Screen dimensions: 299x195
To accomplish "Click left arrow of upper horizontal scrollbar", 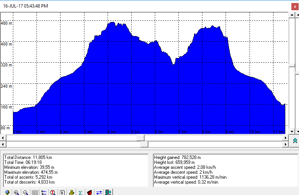I will pos(3,138).
